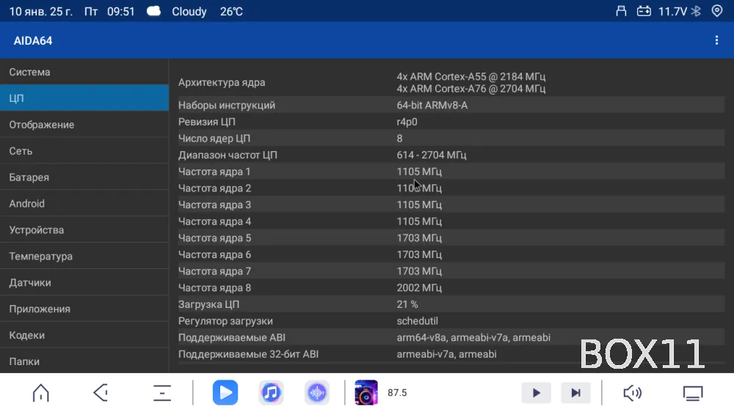This screenshot has width=734, height=412.
Task: Open the volume speaker control
Action: click(x=633, y=393)
